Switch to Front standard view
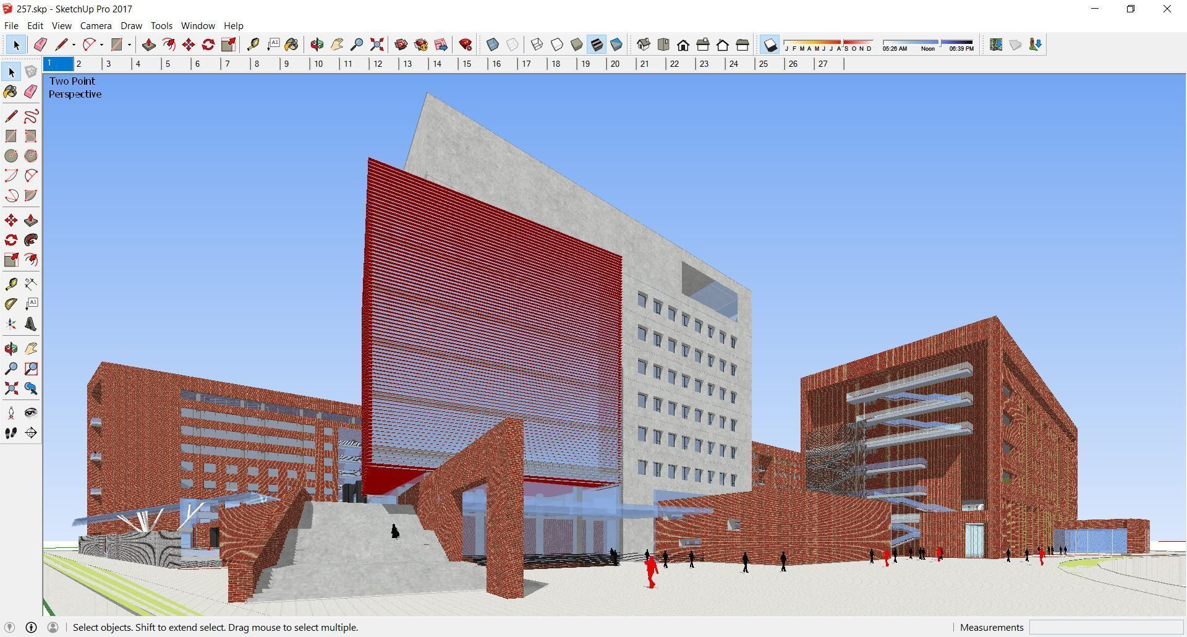 [x=683, y=45]
